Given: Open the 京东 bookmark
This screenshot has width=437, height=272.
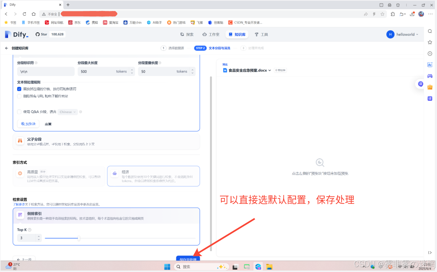Looking at the screenshot, I should coord(75,23).
